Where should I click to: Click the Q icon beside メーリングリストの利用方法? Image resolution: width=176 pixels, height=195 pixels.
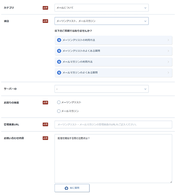59,40
